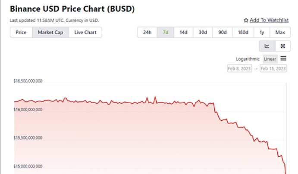The width and height of the screenshot is (298, 174).
Task: Open the Price tab
Action: pos(21,32)
